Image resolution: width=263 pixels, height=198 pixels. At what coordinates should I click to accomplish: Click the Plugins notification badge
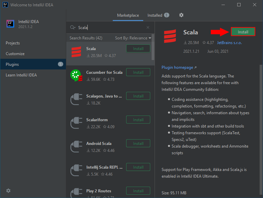[60, 64]
